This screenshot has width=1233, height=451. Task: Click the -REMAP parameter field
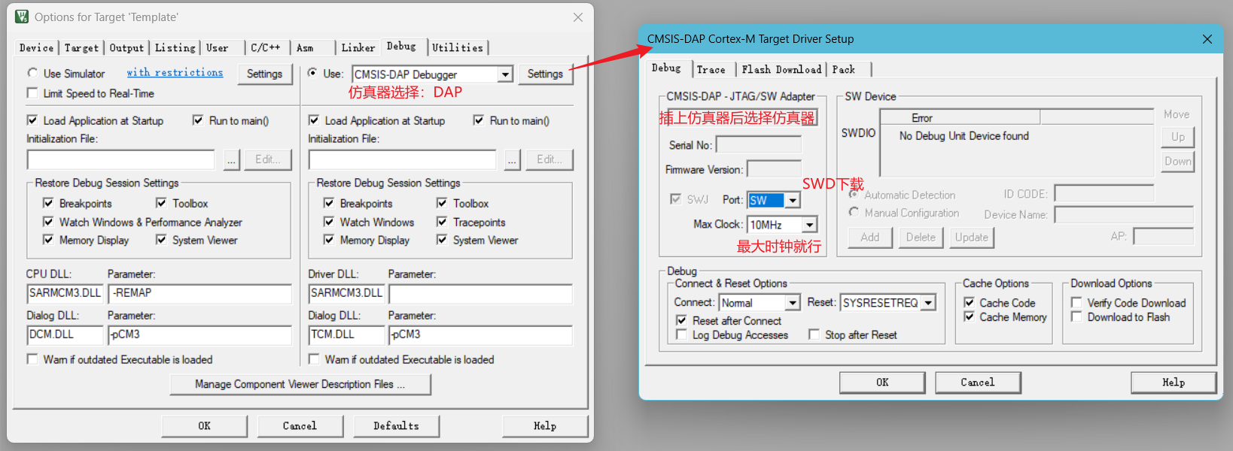tap(200, 293)
